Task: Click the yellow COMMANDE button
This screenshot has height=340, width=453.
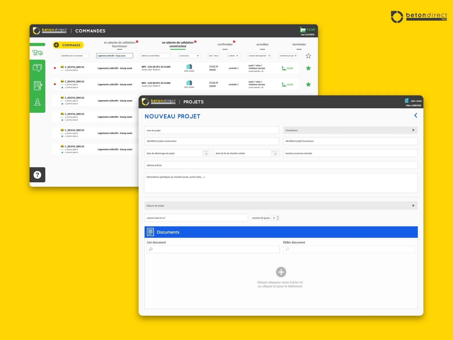Action: click(x=68, y=45)
